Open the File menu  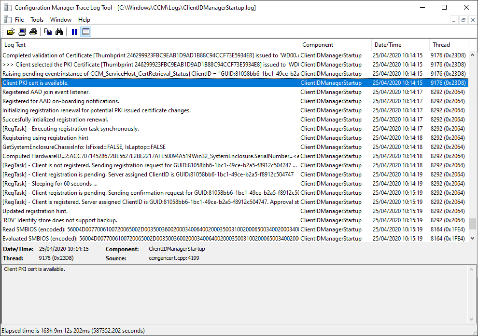[x=19, y=20]
